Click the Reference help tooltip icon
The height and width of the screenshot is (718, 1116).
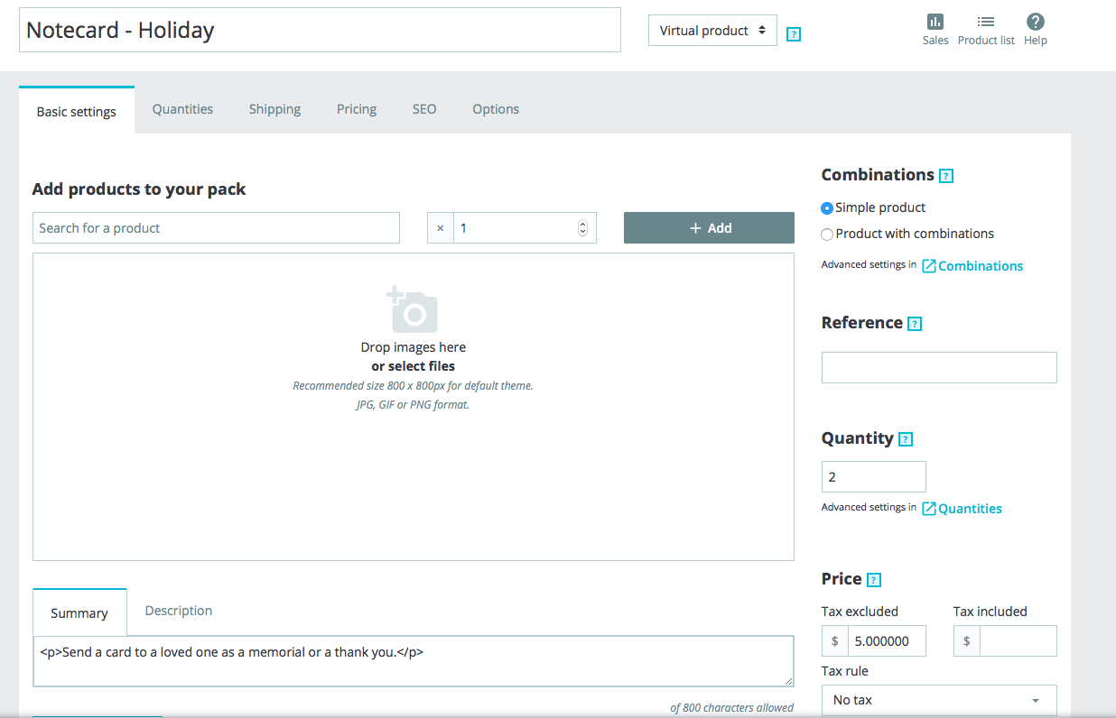915,324
